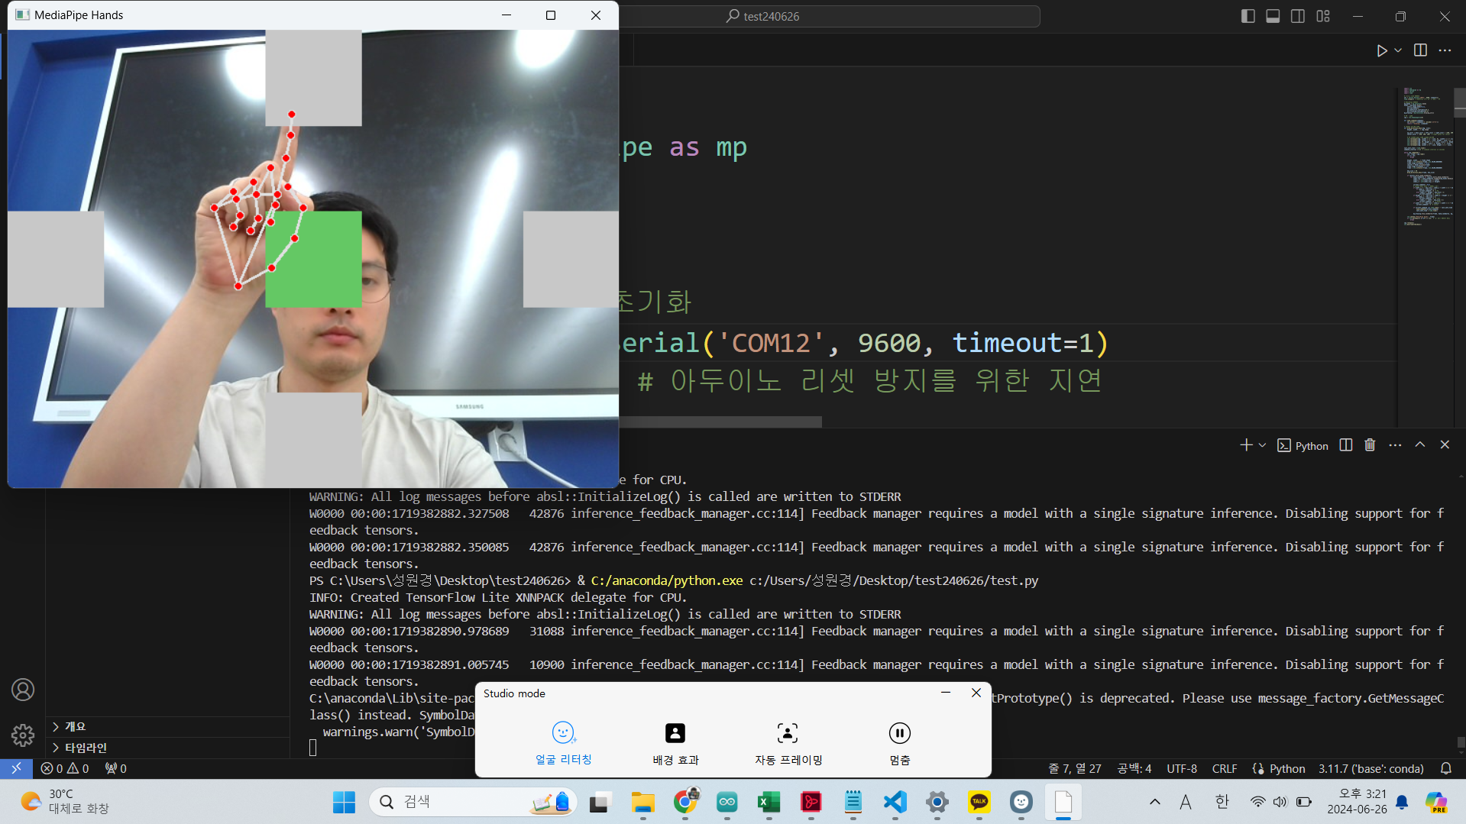Run the Python file with the play icon
The image size is (1466, 824).
pos(1381,50)
